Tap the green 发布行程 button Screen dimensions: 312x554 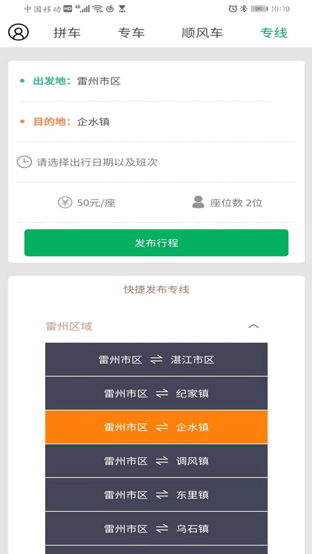(x=157, y=243)
